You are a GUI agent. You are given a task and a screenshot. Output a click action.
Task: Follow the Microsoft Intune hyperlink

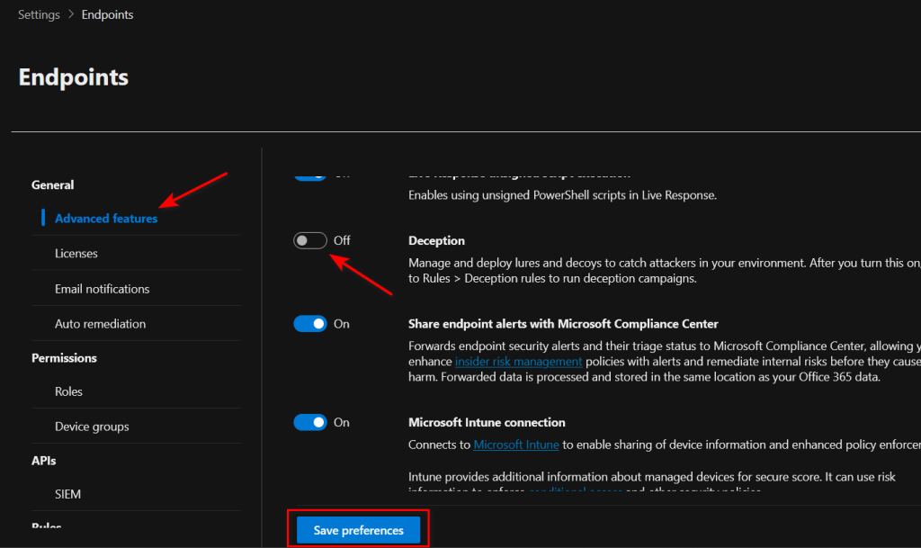(x=516, y=445)
